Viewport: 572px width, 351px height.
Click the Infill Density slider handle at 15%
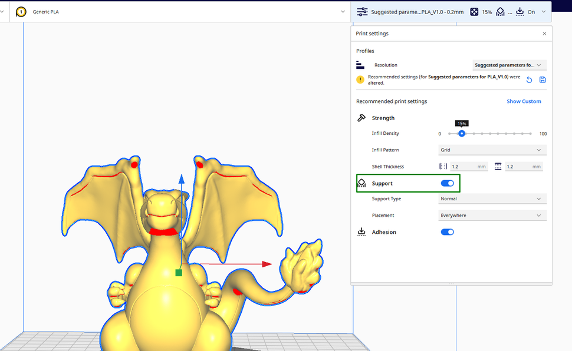click(462, 133)
